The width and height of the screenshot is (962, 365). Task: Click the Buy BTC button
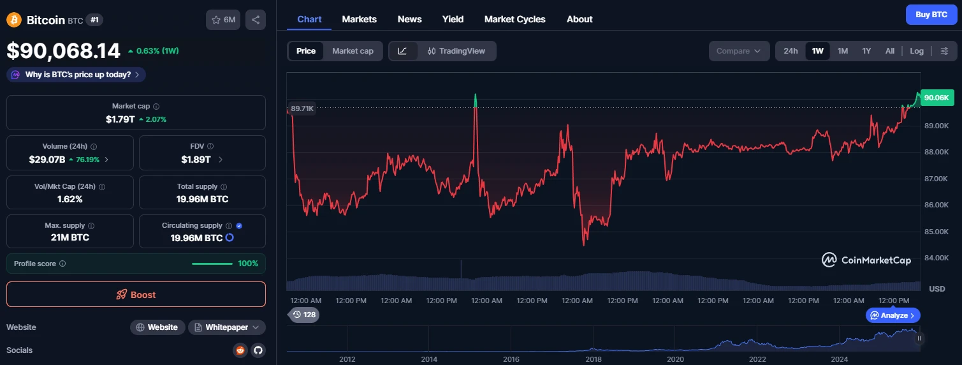click(x=931, y=14)
